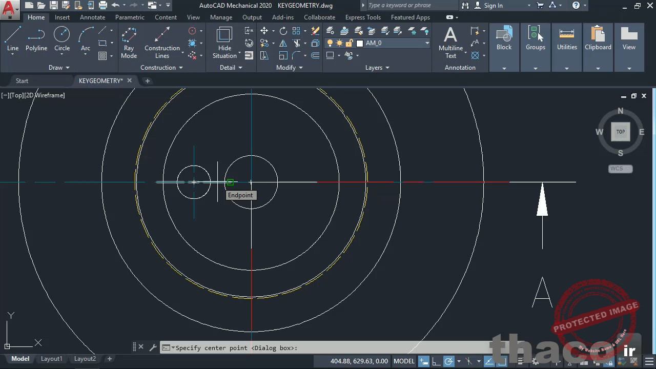656x369 pixels.
Task: Select the Polyline tool
Action: point(36,39)
